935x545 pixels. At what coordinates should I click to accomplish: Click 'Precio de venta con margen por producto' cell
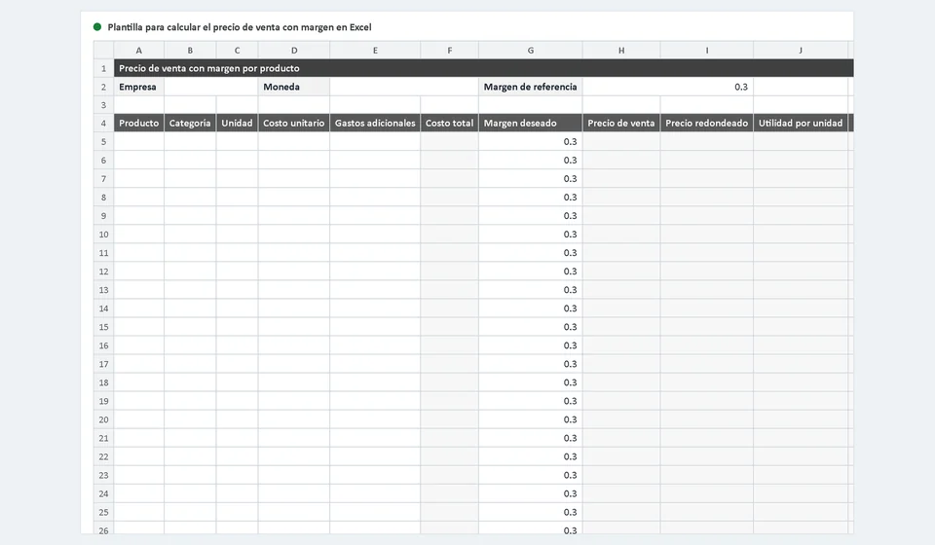484,68
